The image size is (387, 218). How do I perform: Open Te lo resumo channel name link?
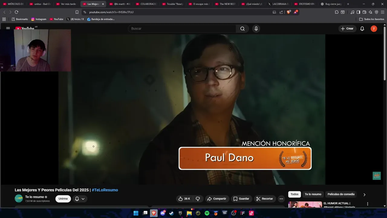(x=34, y=197)
